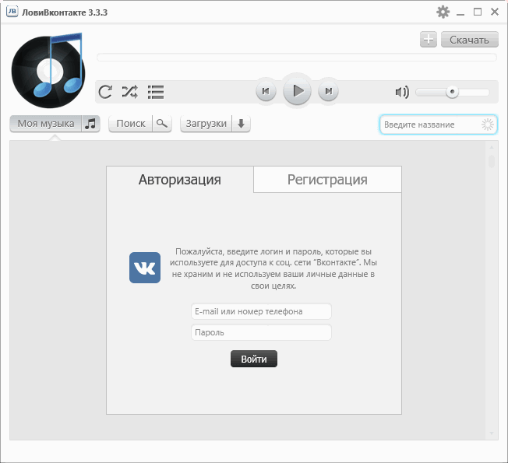Click the plus add button
This screenshot has width=508, height=463.
click(429, 40)
